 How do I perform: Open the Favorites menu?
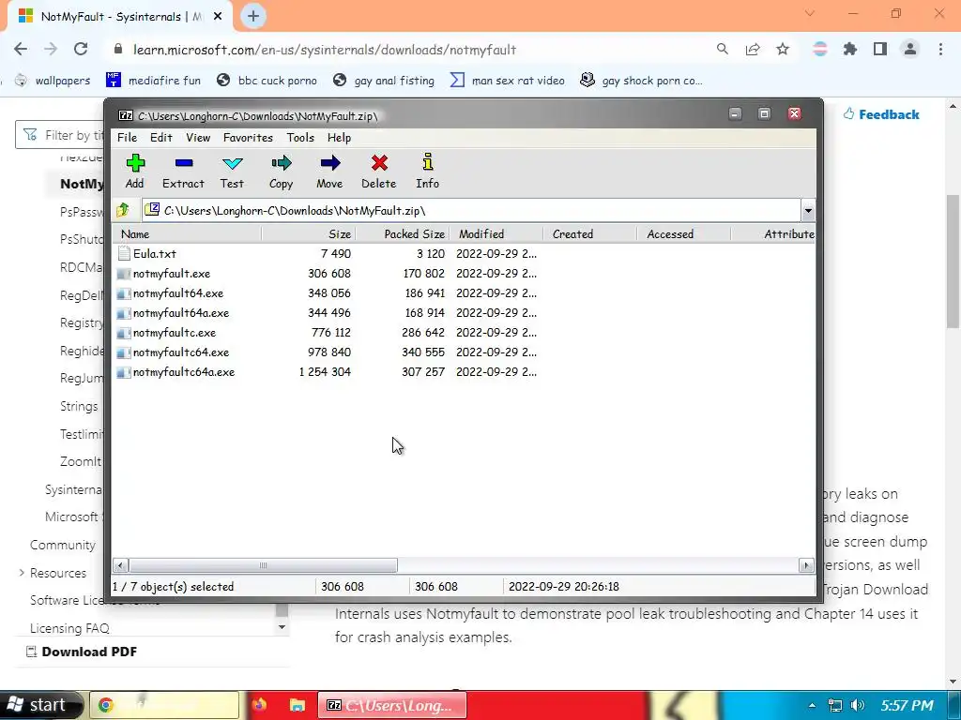[x=248, y=138]
